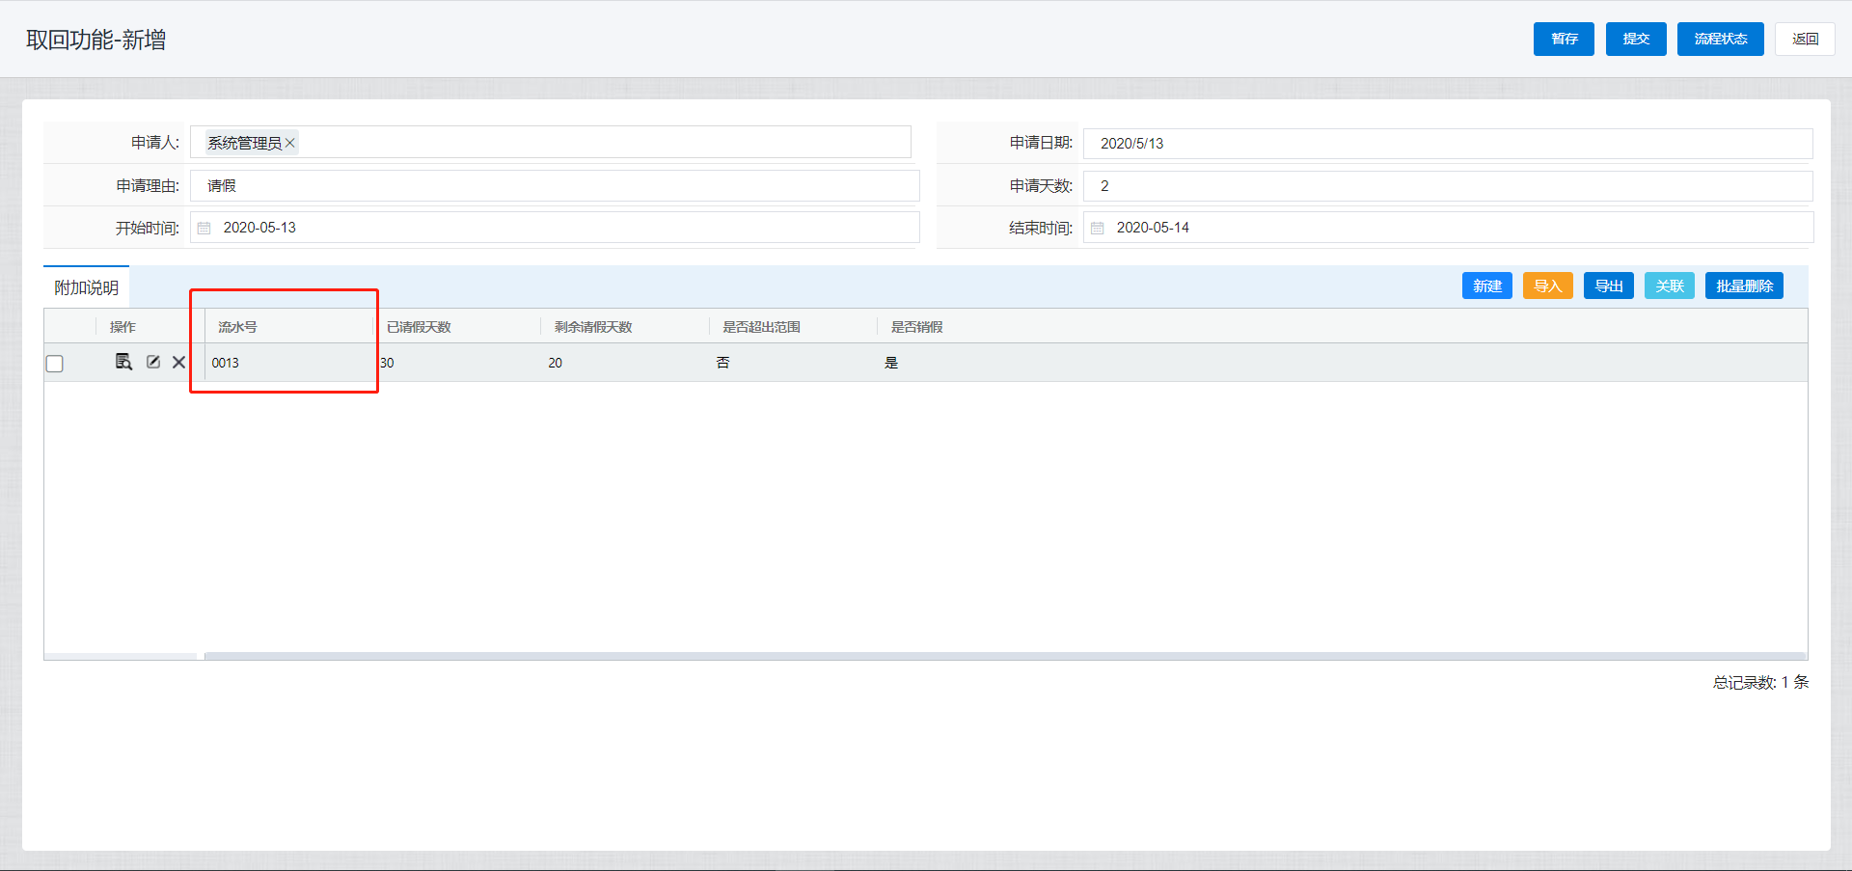
Task: Open the 开始时间 date field 2020-05-13
Action: tap(555, 228)
